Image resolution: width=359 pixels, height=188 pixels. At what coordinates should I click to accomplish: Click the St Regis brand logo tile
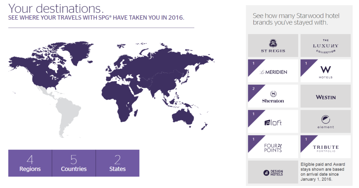[273, 46]
